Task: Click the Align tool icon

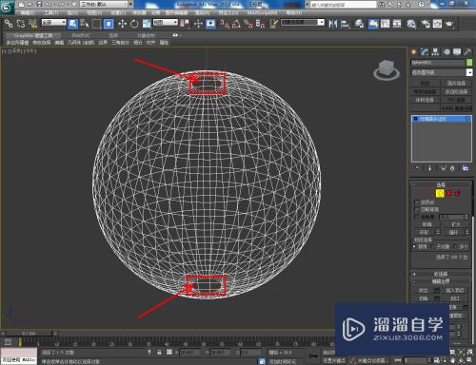Action: (345, 24)
